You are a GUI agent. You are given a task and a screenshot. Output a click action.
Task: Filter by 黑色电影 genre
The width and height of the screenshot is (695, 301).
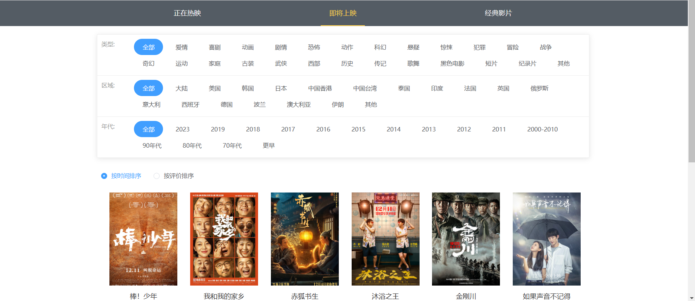(x=452, y=63)
